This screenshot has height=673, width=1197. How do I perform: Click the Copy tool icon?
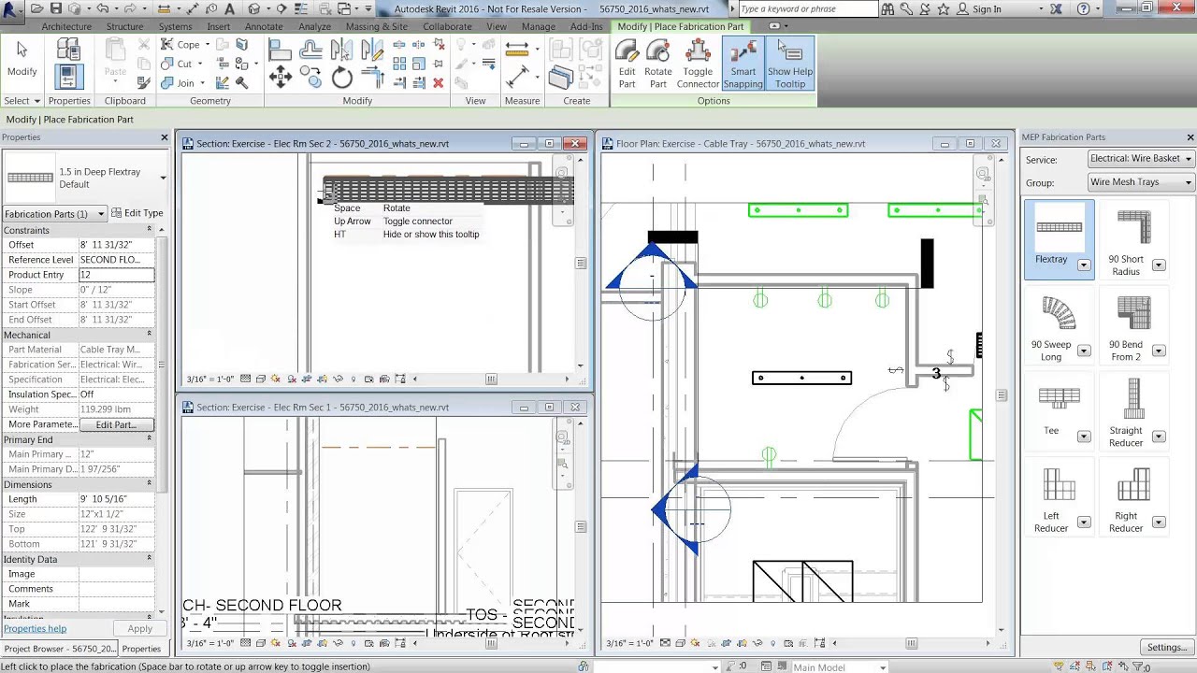click(311, 78)
